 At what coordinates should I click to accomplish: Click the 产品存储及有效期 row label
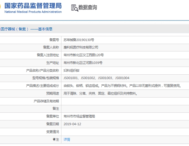pos(46,101)
